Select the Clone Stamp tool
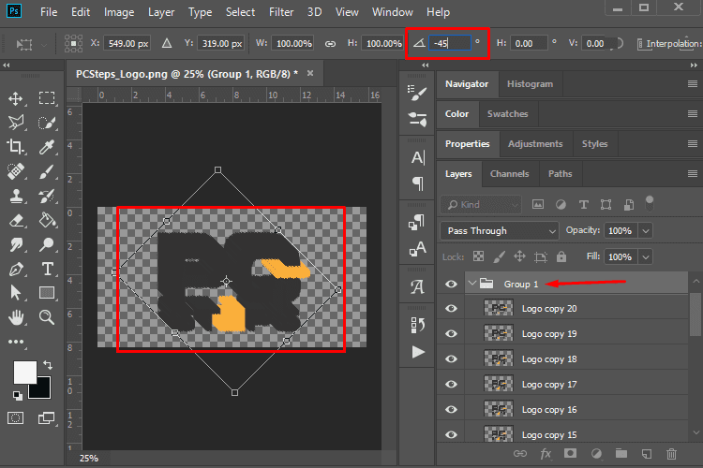703x468 pixels. click(16, 196)
